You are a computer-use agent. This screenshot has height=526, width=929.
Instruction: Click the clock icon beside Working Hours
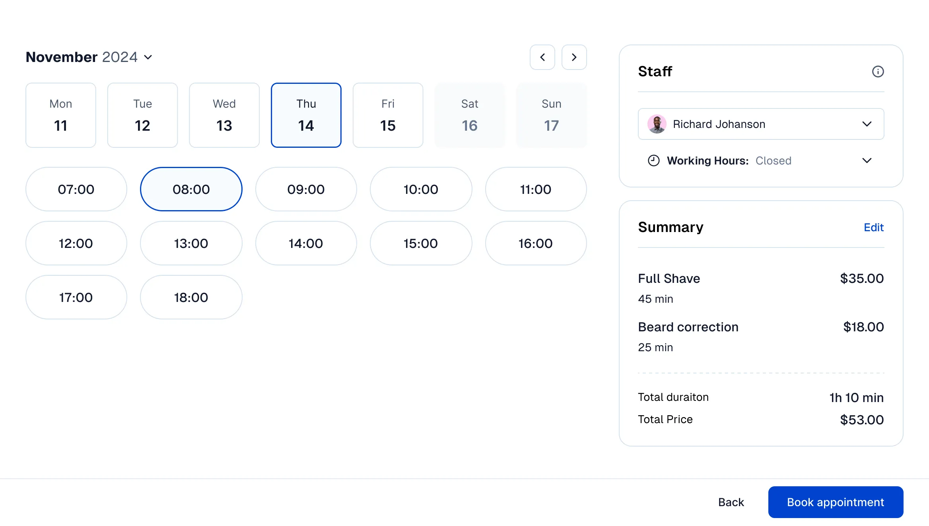(x=653, y=161)
